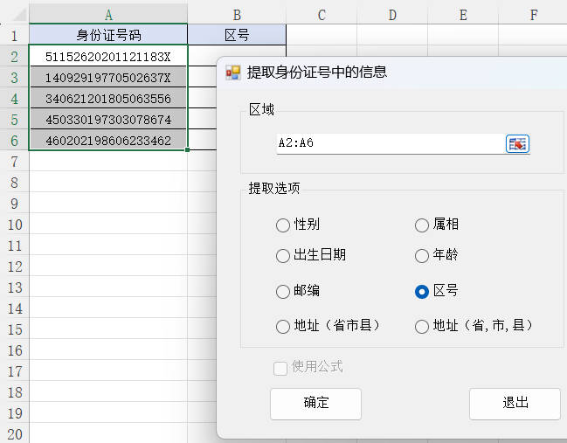Click the select-all corner of the sheet
Viewport: 567px width, 443px height.
click(x=14, y=15)
